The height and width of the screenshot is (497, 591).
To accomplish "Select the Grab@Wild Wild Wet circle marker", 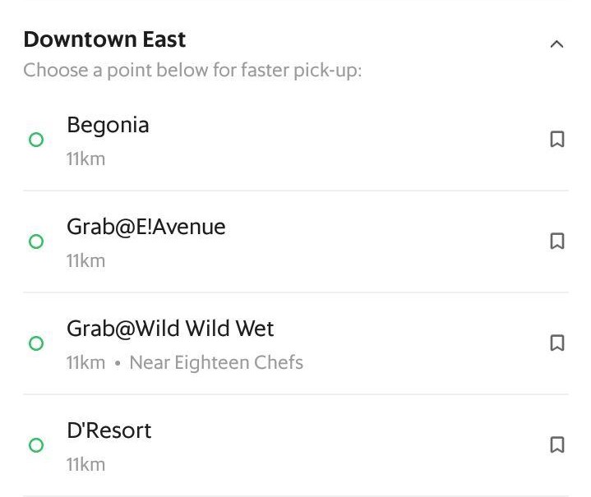I will click(36, 343).
